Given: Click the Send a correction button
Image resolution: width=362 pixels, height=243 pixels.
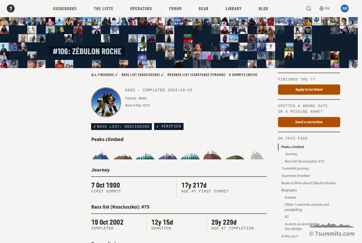Looking at the screenshot, I should 309,122.
